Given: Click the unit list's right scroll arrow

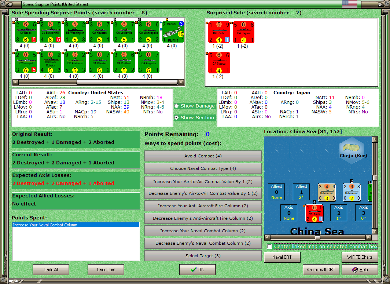Looking at the screenshot, I should coord(181,82).
